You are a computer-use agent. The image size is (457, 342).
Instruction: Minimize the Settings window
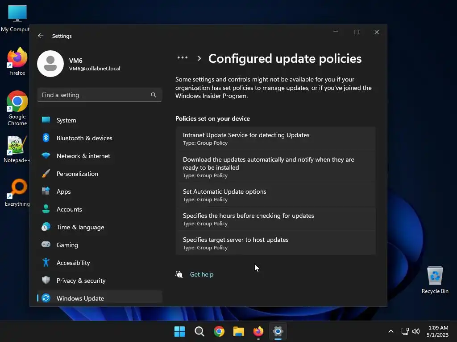(336, 32)
